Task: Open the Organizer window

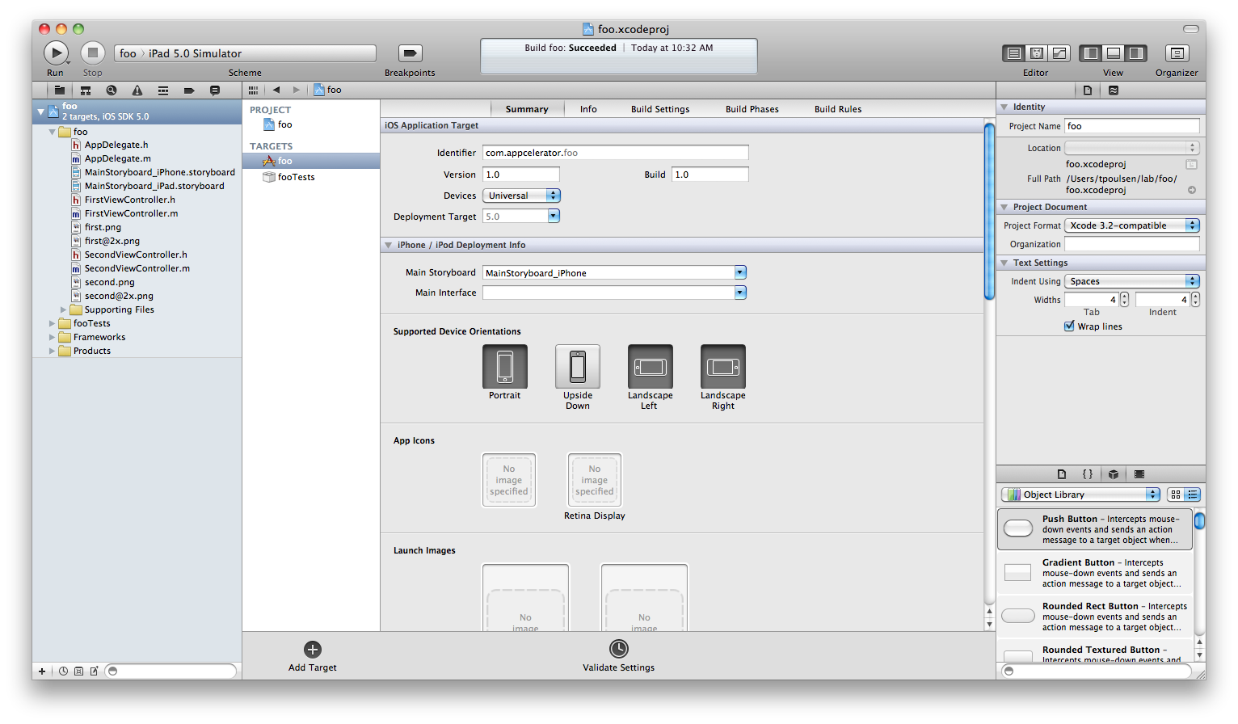Action: (1177, 53)
